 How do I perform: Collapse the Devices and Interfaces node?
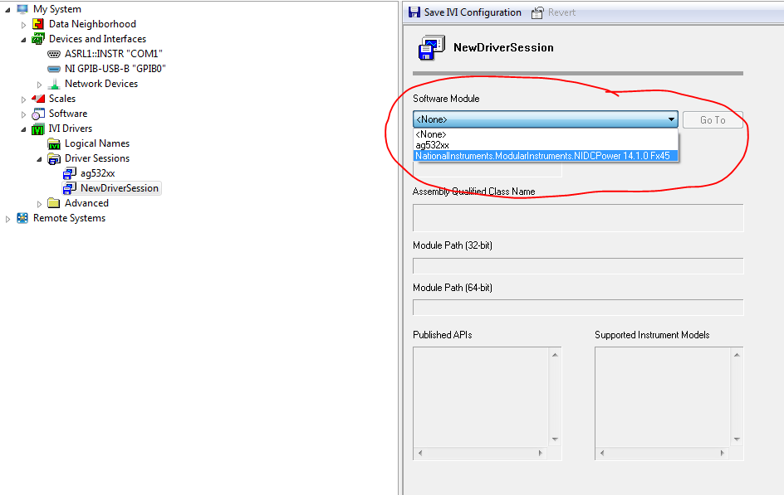(23, 40)
